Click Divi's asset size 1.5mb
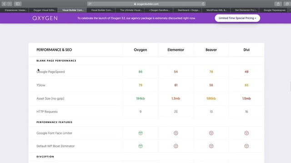291x163 pixels. tap(246, 99)
